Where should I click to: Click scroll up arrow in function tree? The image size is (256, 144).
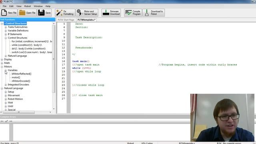54,24
